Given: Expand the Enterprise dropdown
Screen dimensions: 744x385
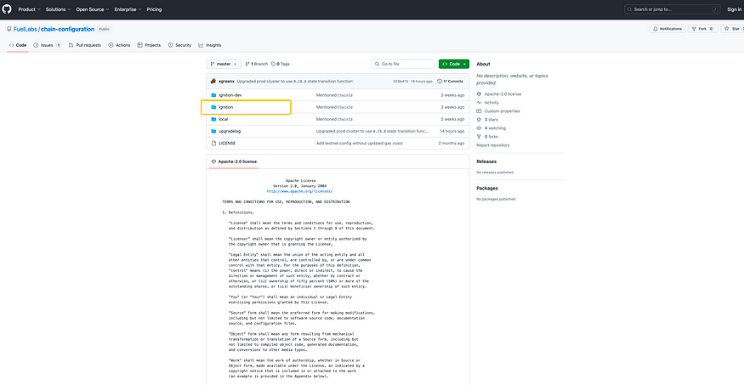Looking at the screenshot, I should (128, 9).
